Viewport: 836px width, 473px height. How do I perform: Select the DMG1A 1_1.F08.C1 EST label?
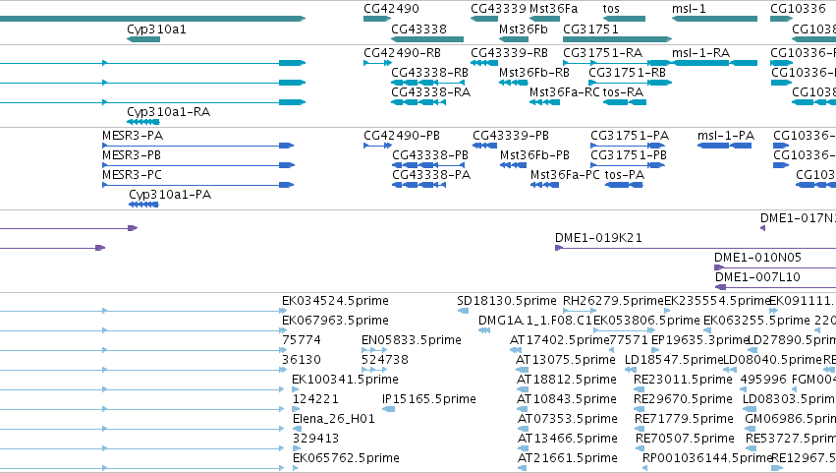(x=535, y=321)
